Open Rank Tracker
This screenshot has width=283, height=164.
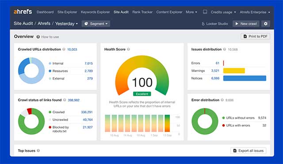(142, 12)
